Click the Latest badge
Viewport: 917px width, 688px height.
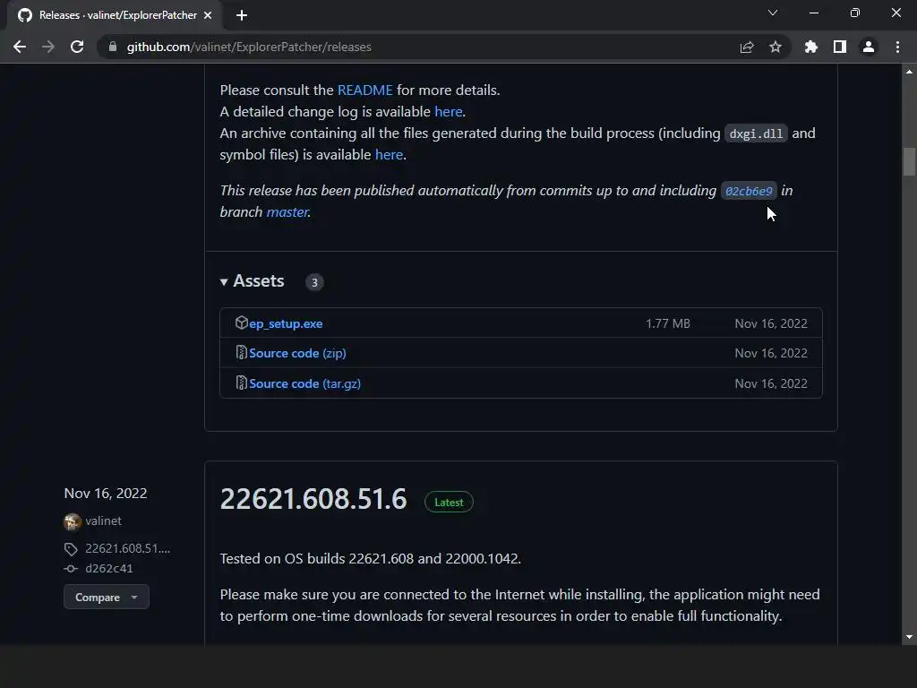coord(449,502)
